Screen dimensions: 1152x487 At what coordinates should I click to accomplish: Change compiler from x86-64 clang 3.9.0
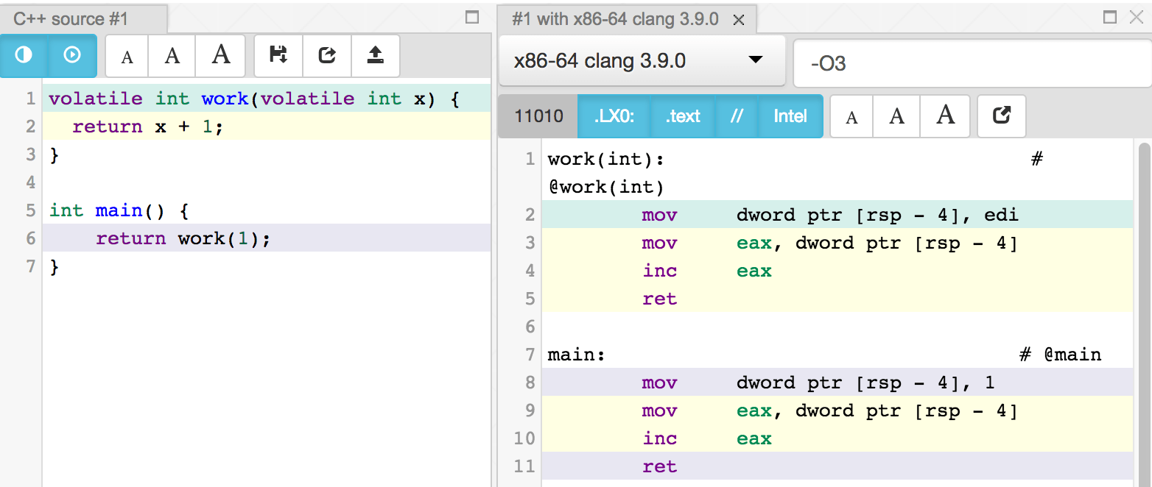click(x=641, y=61)
